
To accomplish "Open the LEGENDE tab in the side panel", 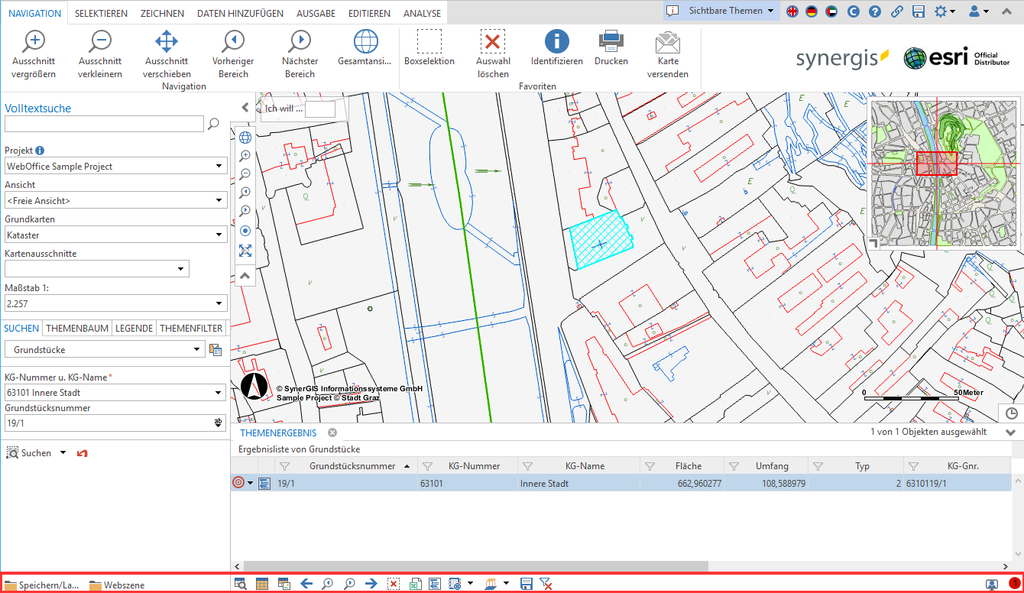I will 134,328.
